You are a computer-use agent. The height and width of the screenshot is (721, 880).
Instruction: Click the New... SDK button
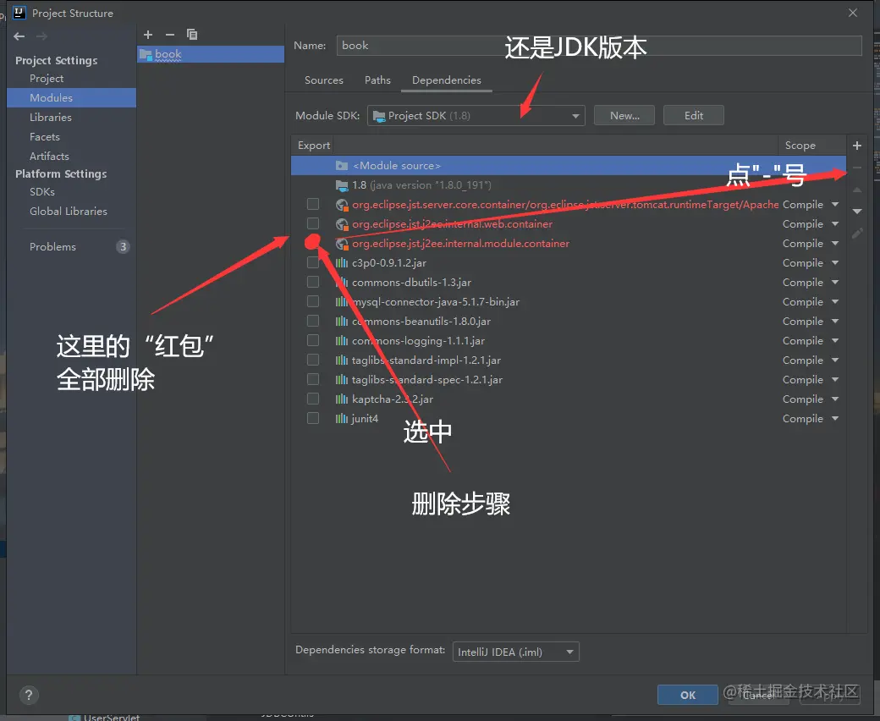click(x=624, y=116)
